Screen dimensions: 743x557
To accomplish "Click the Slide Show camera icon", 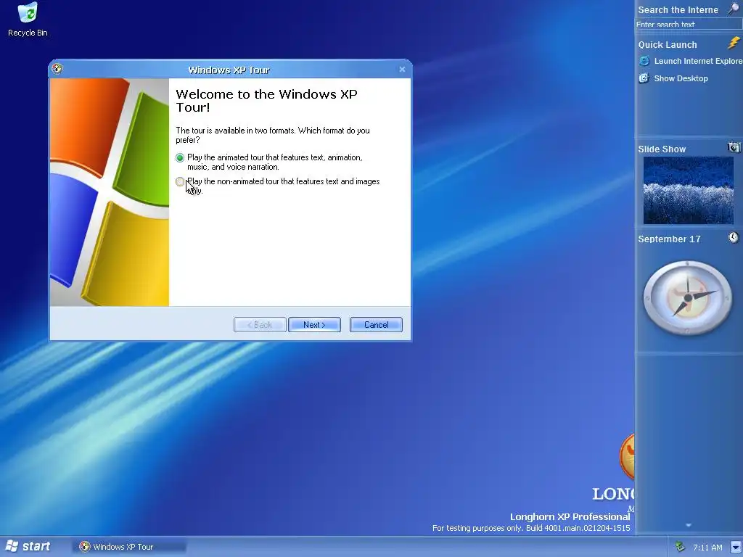I will (x=734, y=147).
